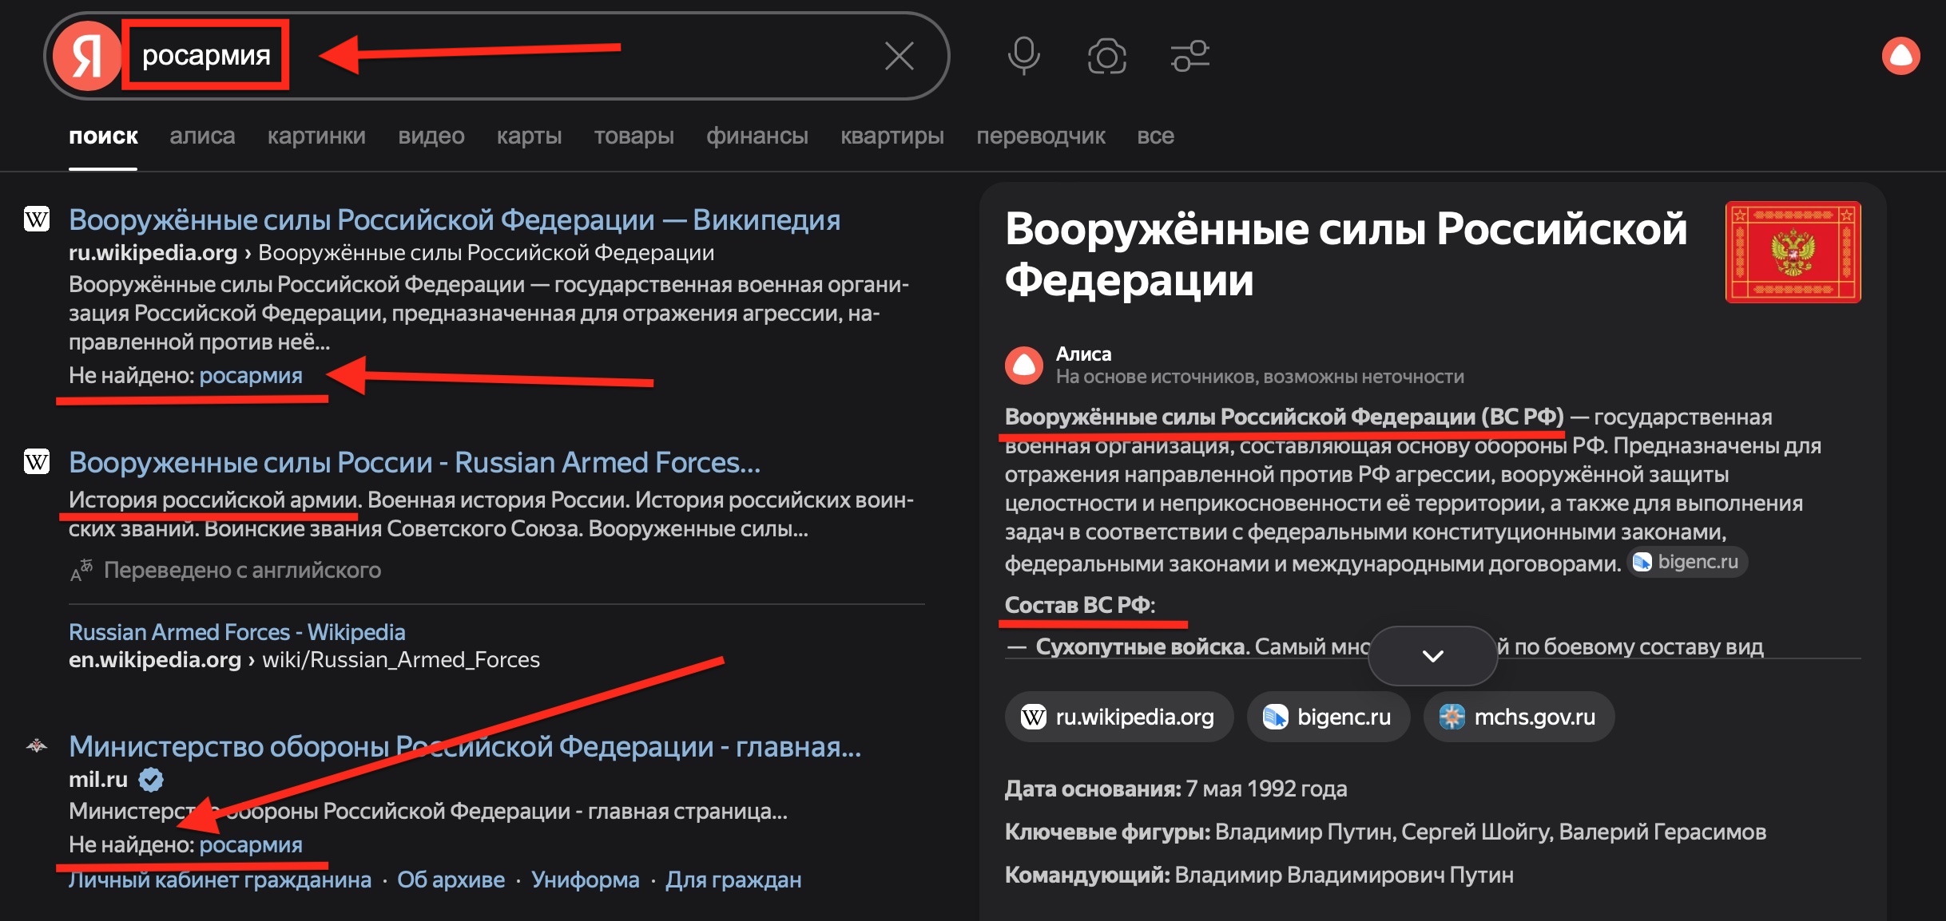
Task: Click the verified badge next to mil.ru
Action: [x=151, y=779]
